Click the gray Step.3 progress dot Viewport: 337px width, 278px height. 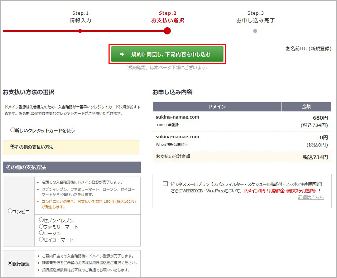click(255, 31)
